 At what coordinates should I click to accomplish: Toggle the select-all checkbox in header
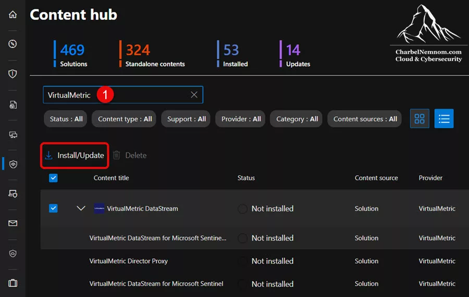(53, 178)
